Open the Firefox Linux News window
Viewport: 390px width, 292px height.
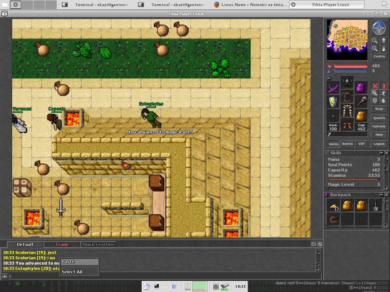click(251, 5)
